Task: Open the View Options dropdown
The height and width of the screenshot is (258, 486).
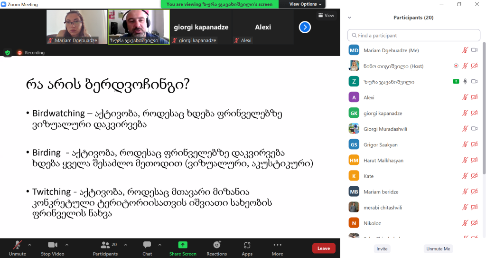Action: tap(306, 4)
